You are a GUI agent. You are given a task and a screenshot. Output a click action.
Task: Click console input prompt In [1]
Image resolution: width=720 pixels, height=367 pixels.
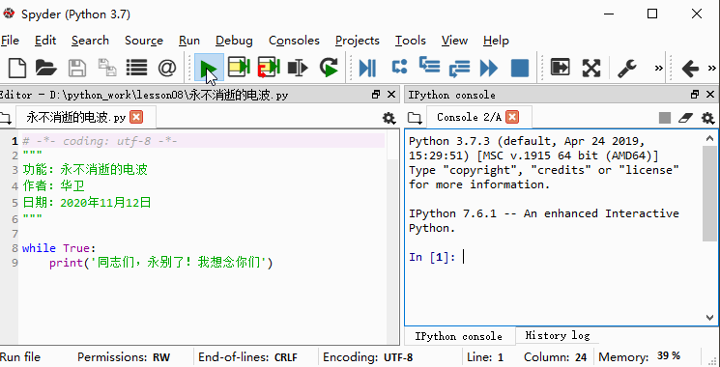click(432, 257)
